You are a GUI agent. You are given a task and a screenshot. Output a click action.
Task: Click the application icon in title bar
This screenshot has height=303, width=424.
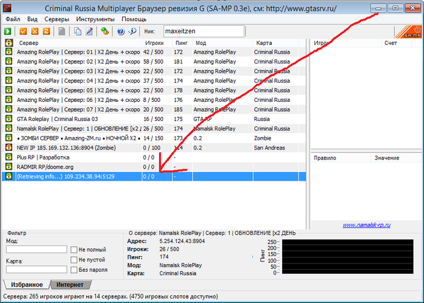[x=7, y=9]
